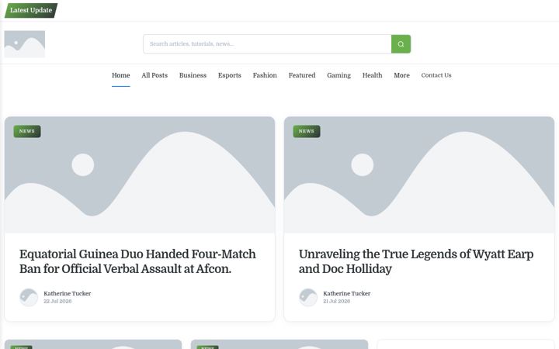Open Unraveling the True Legends headline
559x349 pixels.
tap(416, 261)
